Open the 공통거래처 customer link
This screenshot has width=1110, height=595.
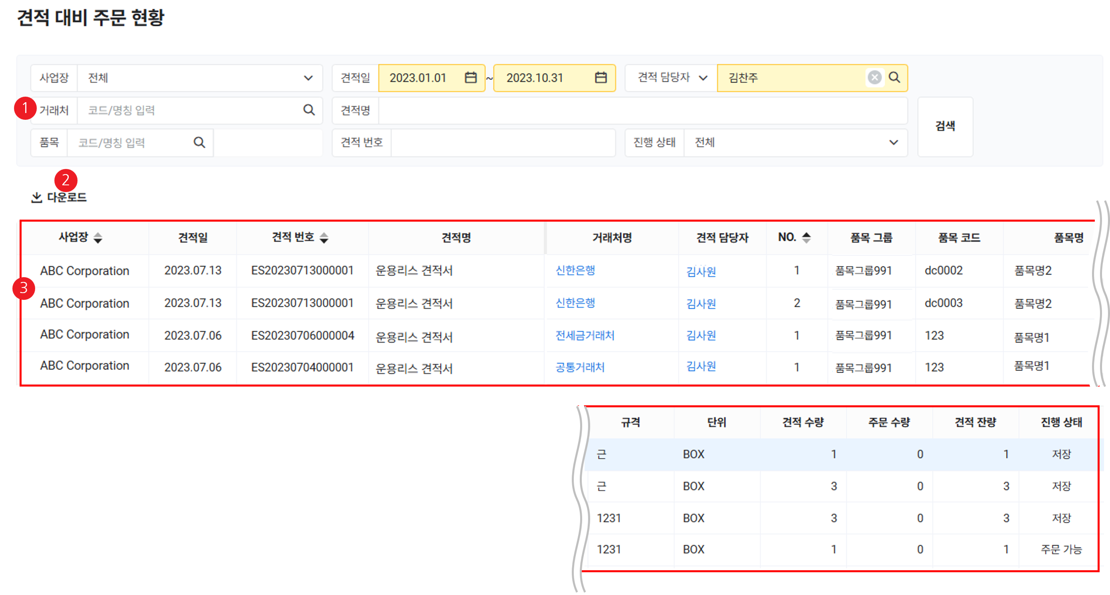tap(580, 367)
